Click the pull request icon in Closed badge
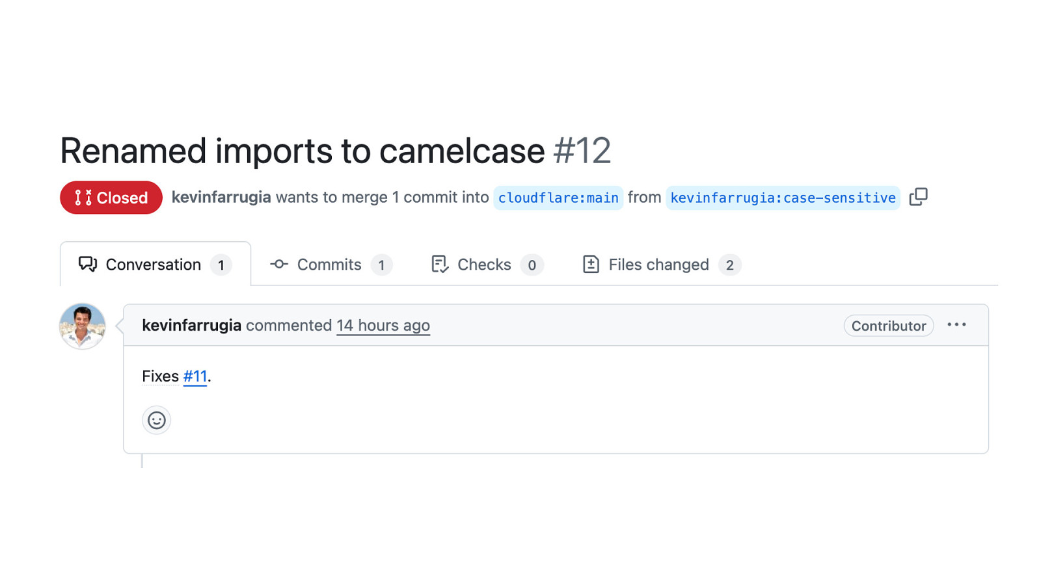Image resolution: width=1041 pixels, height=585 pixels. (83, 198)
